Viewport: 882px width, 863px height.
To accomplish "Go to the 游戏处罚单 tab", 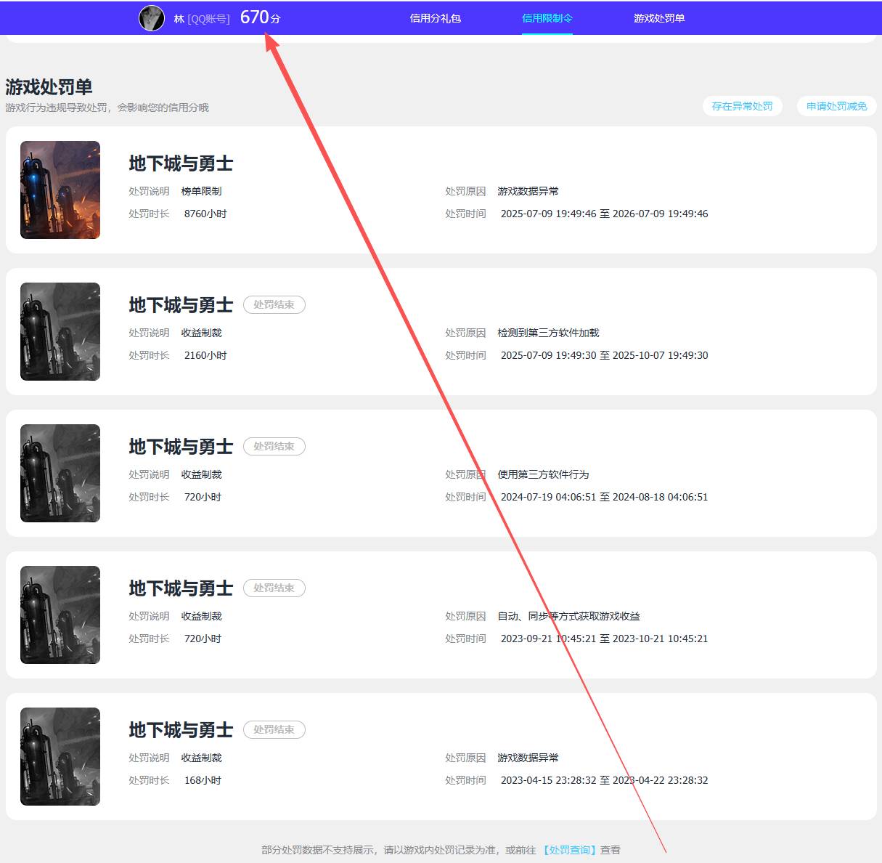I will click(658, 18).
